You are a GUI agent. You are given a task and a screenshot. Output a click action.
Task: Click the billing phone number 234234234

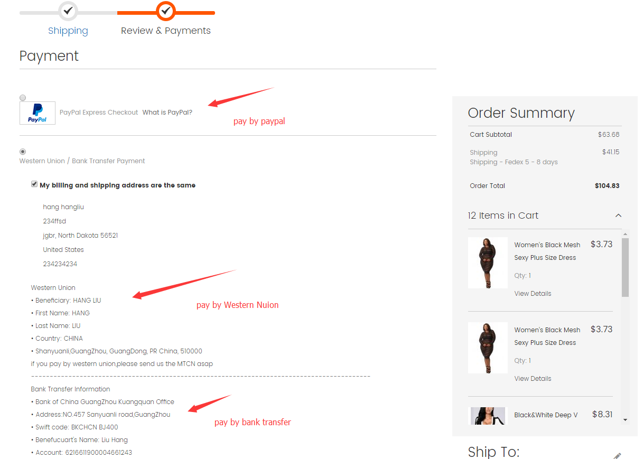pyautogui.click(x=60, y=264)
